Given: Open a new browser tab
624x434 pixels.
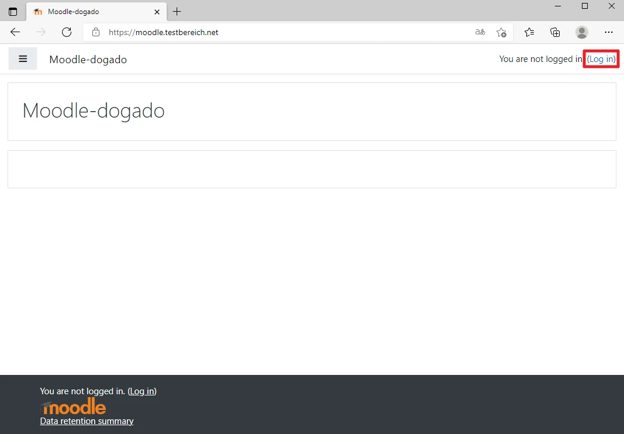Looking at the screenshot, I should pyautogui.click(x=177, y=12).
